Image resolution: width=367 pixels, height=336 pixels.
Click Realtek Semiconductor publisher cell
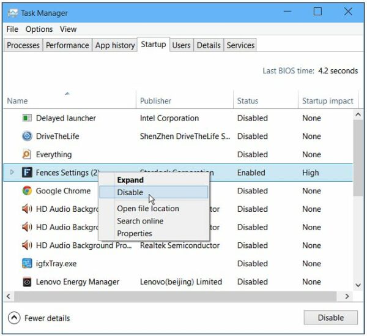(179, 245)
